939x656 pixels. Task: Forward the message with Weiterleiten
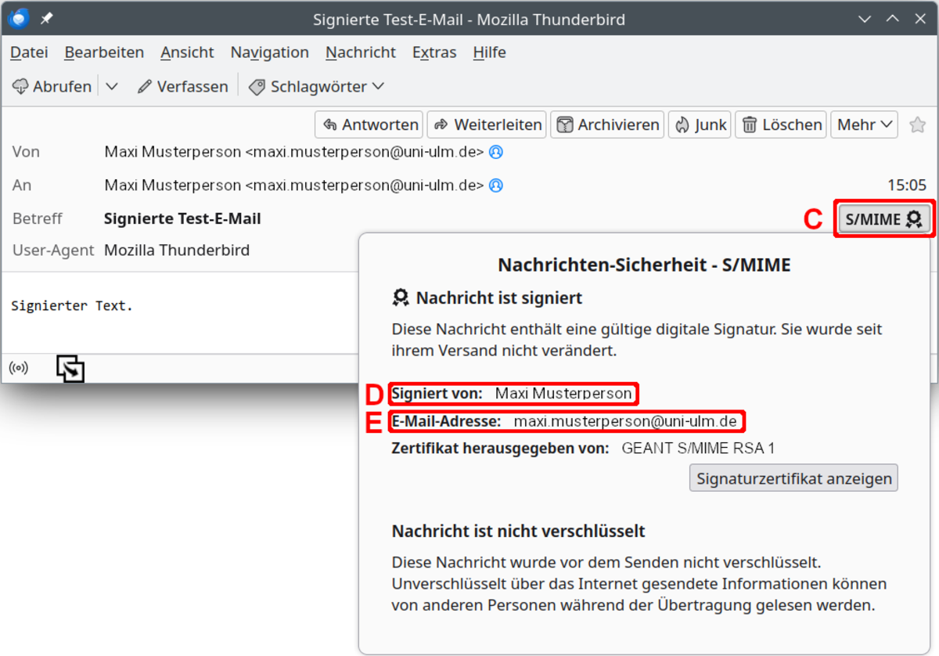[x=487, y=124]
